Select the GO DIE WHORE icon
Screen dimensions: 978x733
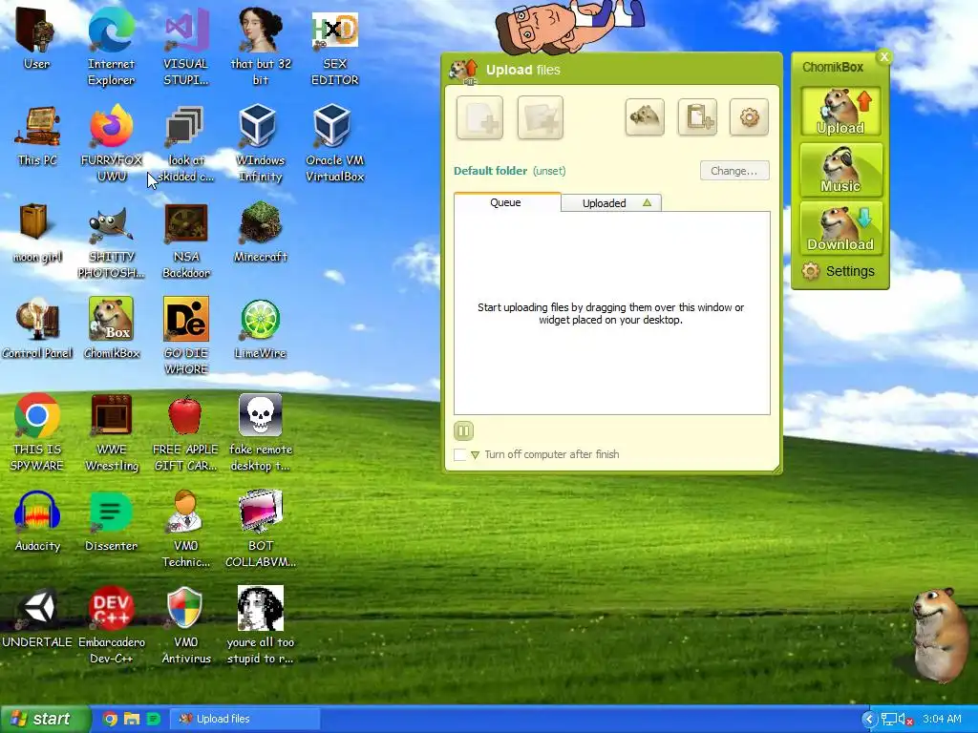pyautogui.click(x=185, y=336)
